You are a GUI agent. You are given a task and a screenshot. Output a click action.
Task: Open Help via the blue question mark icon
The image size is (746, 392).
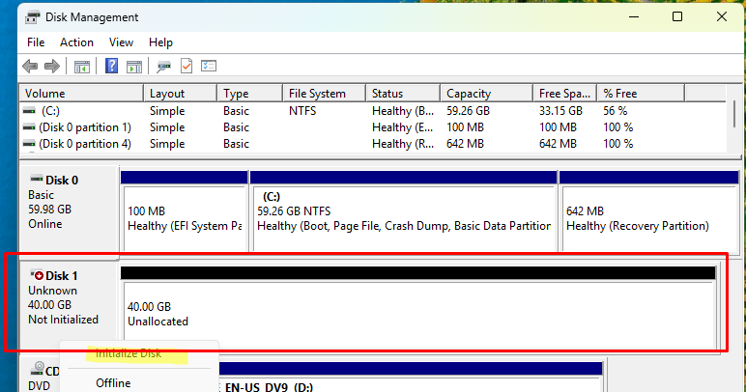tap(112, 67)
